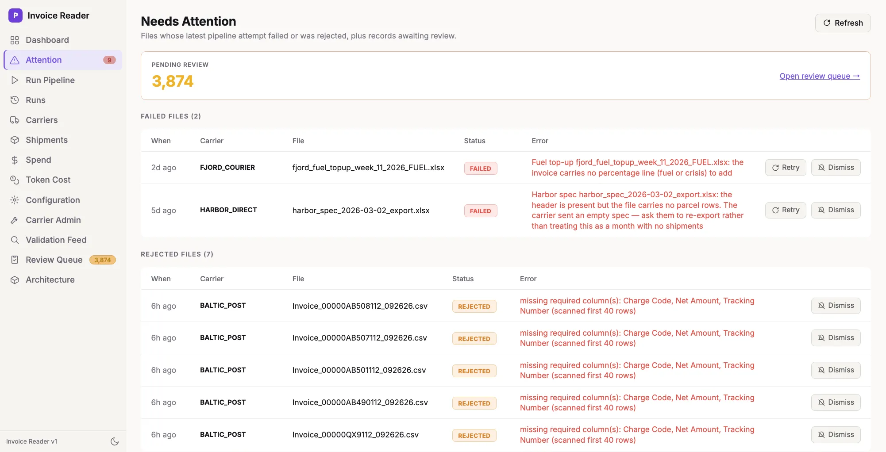Retry the HARBOR_DIRECT failed file
Screen dimensions: 886x452
click(x=786, y=210)
